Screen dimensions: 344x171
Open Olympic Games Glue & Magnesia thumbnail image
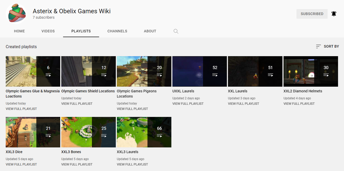[x=33, y=71]
